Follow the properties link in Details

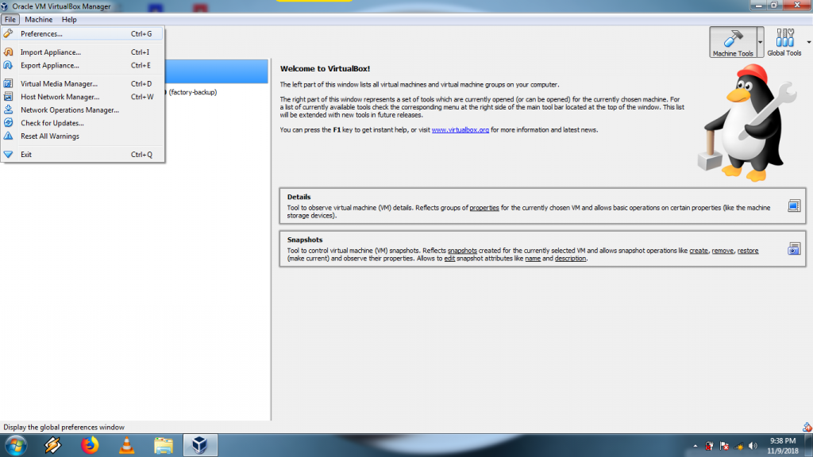point(484,208)
